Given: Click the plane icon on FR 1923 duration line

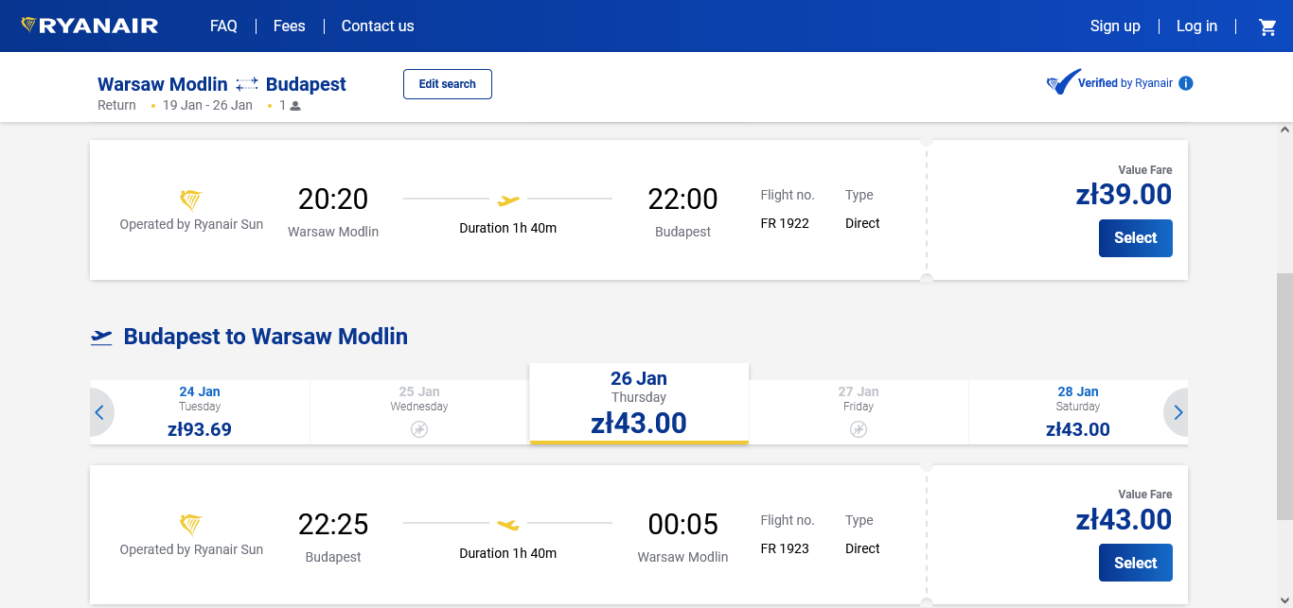Looking at the screenshot, I should (x=508, y=524).
